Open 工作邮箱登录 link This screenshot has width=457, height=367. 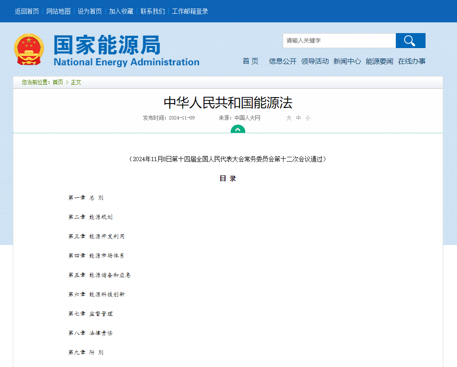[x=190, y=11]
